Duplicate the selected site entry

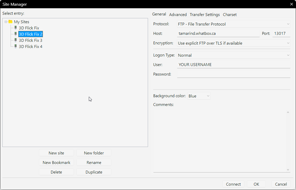(94, 172)
